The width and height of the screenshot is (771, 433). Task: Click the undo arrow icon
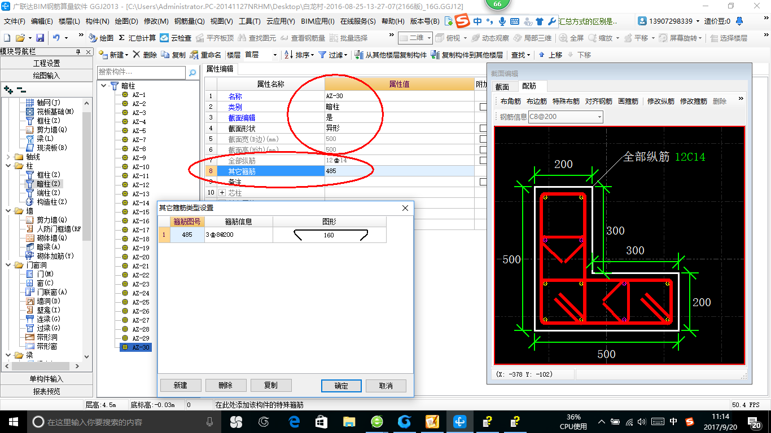click(56, 38)
